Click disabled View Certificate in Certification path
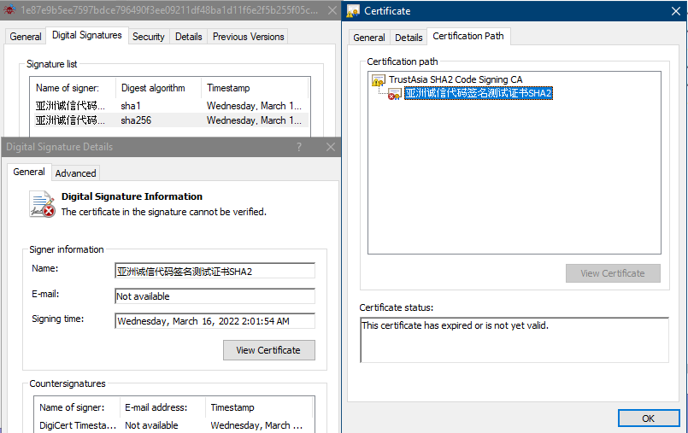 point(613,273)
